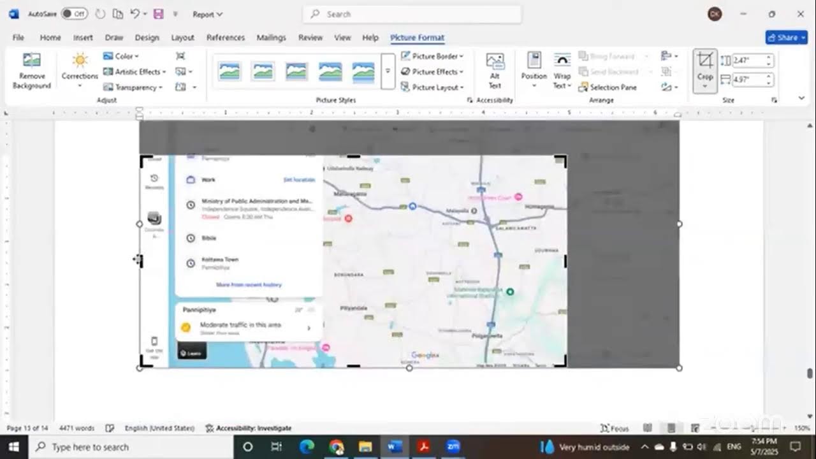
Task: Switch to Read Mode view
Action: [647, 428]
